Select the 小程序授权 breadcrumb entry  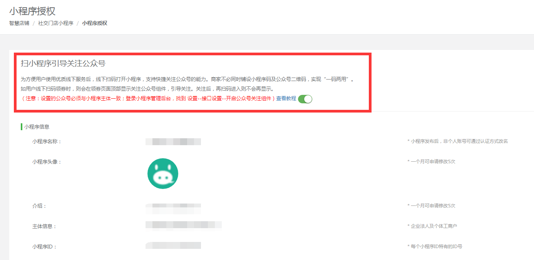tap(95, 23)
